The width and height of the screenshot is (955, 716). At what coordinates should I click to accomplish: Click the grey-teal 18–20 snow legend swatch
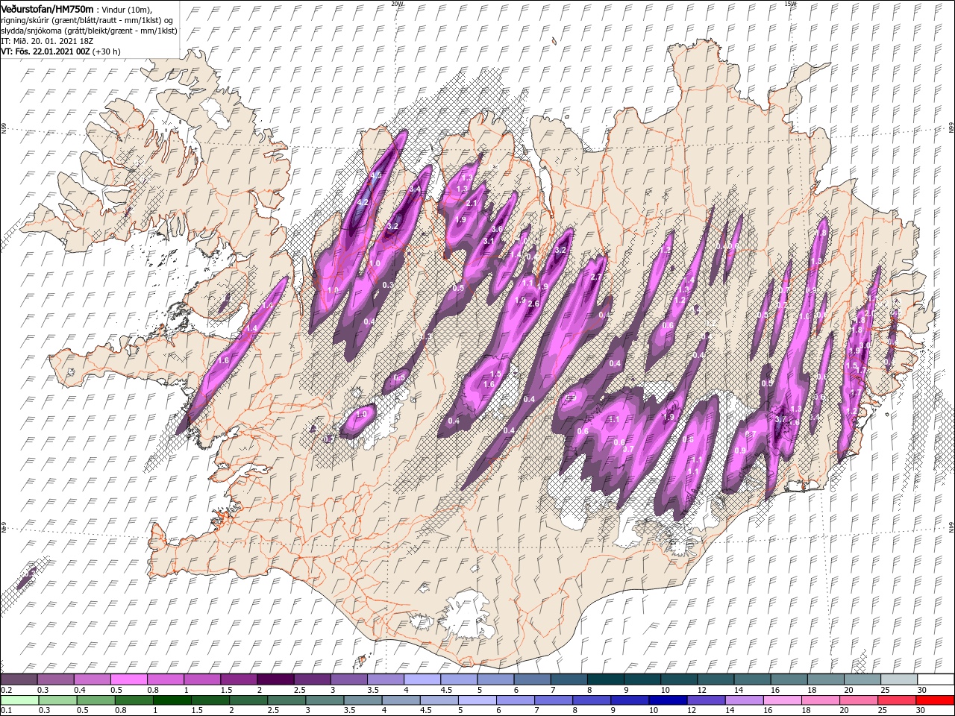click(826, 679)
